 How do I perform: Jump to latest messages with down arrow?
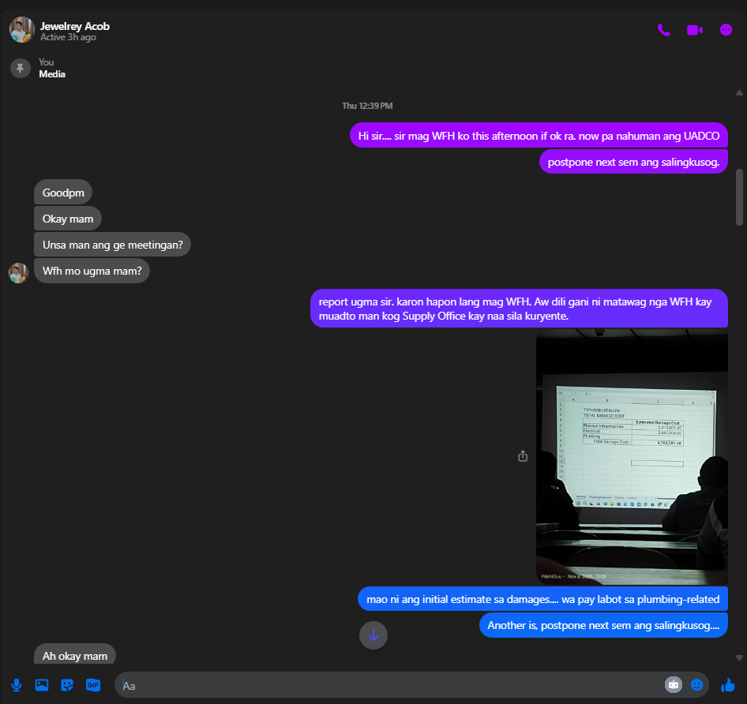373,635
